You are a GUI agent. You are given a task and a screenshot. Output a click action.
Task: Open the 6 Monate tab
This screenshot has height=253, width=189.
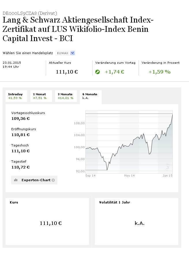tap(90, 96)
